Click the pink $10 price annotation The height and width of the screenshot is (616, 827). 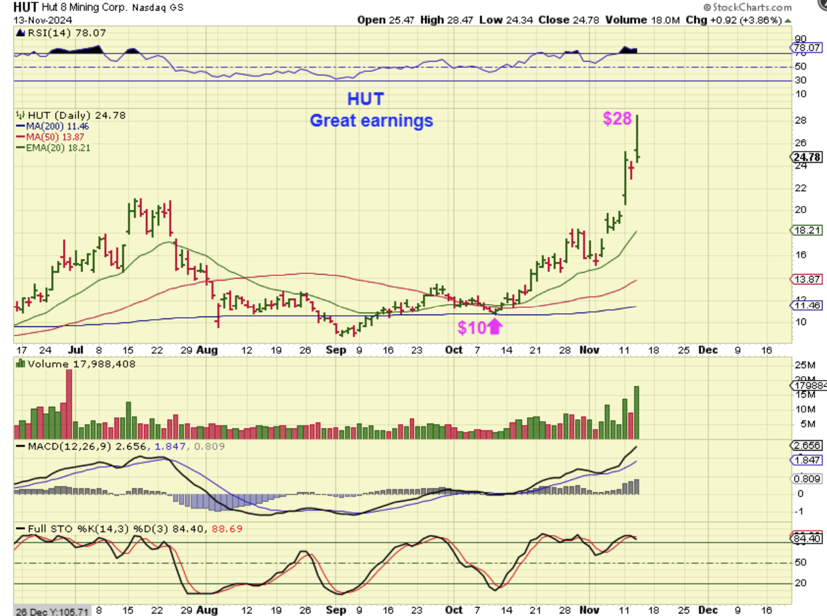(471, 328)
